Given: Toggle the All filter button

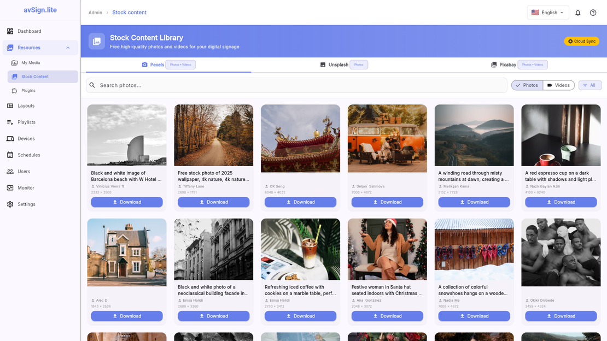Looking at the screenshot, I should click(x=590, y=85).
